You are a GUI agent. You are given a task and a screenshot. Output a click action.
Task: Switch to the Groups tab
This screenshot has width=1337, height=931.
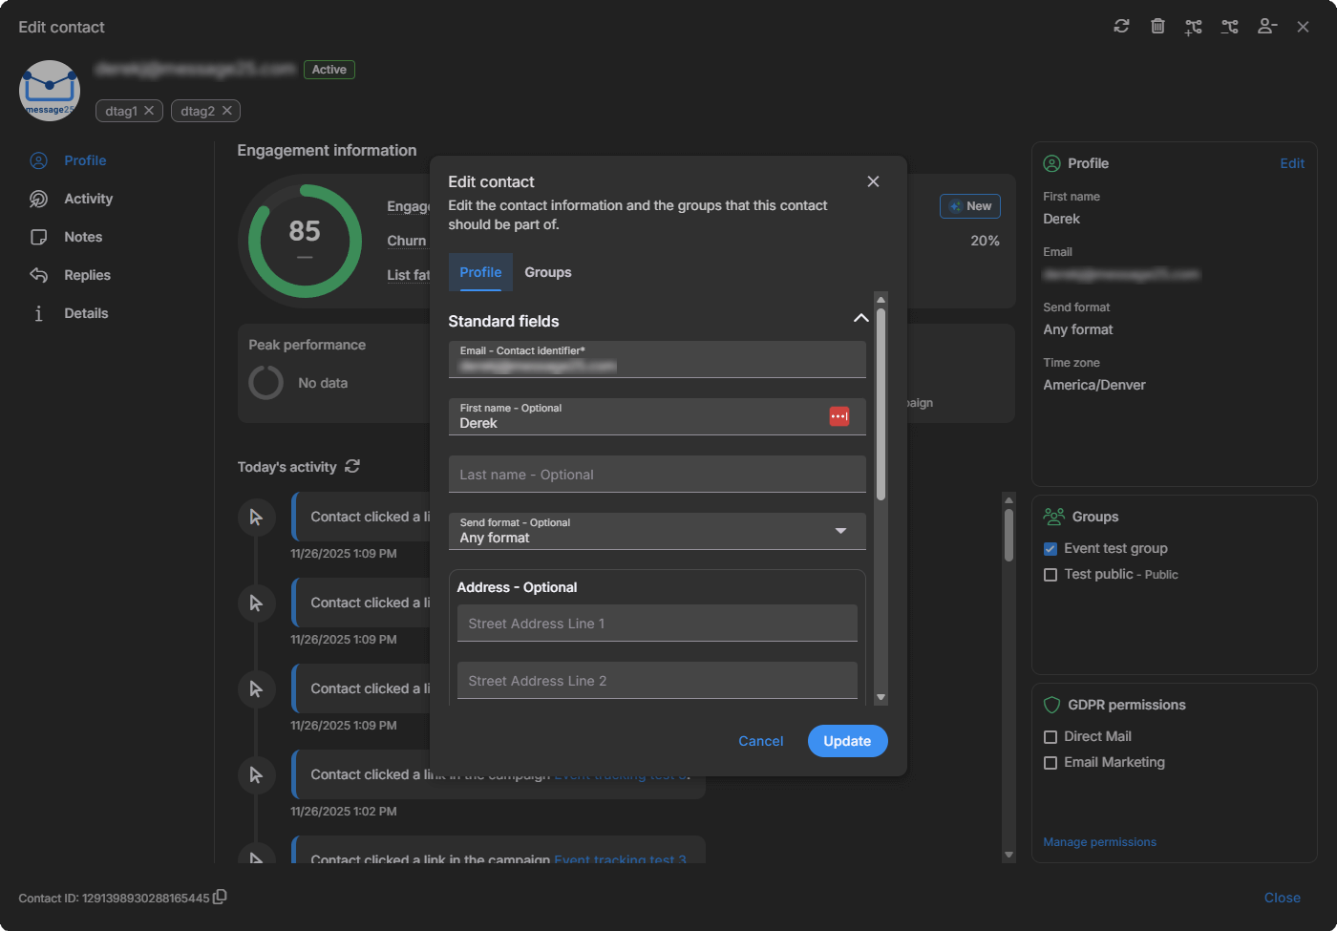547,272
